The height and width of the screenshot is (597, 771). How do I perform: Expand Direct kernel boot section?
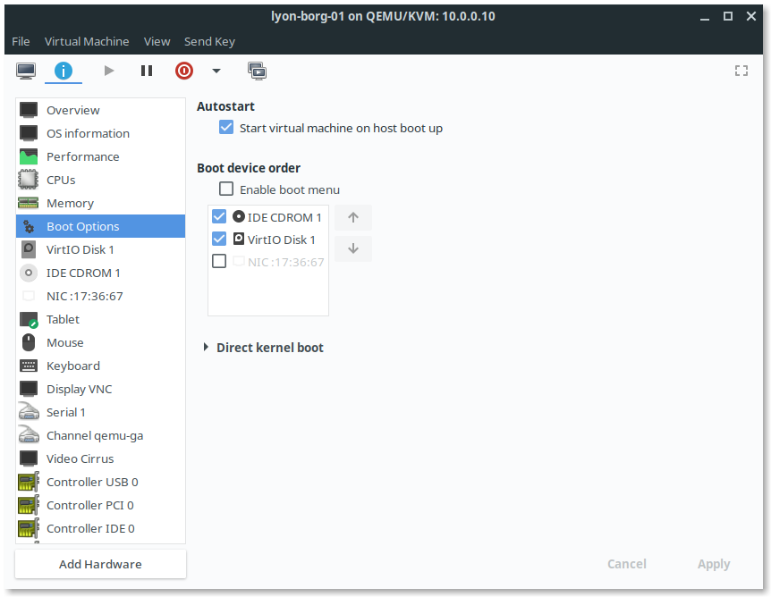pyautogui.click(x=207, y=348)
